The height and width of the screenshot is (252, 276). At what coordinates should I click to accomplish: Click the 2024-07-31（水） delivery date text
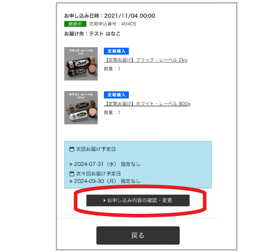(x=95, y=164)
